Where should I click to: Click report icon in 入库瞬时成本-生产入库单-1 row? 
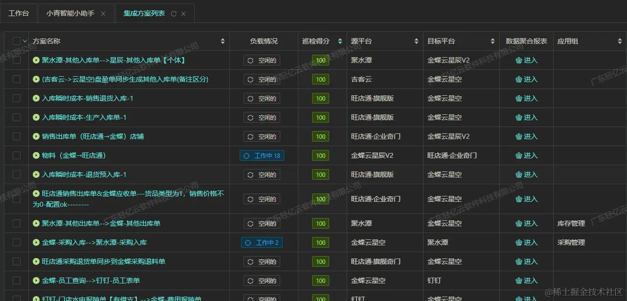519,118
